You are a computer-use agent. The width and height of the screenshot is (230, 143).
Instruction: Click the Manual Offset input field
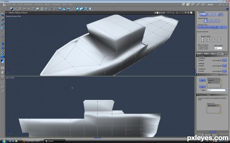pyautogui.click(x=218, y=48)
